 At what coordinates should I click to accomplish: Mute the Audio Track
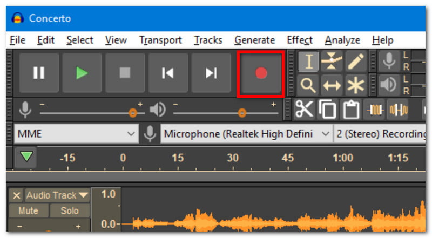pyautogui.click(x=29, y=210)
